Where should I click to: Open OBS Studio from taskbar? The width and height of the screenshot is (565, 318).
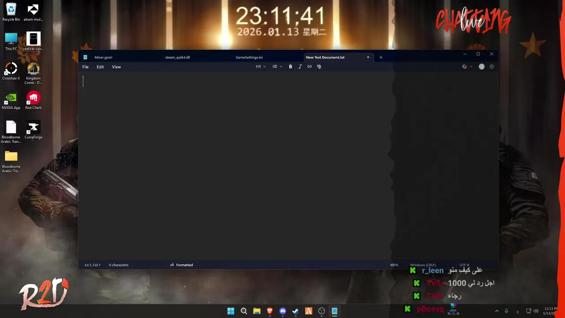pos(322,311)
